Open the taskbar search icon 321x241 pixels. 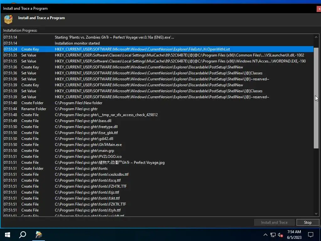[x=23, y=234]
